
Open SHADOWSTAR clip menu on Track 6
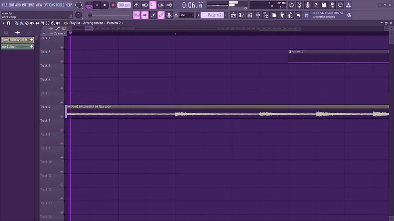pyautogui.click(x=69, y=107)
